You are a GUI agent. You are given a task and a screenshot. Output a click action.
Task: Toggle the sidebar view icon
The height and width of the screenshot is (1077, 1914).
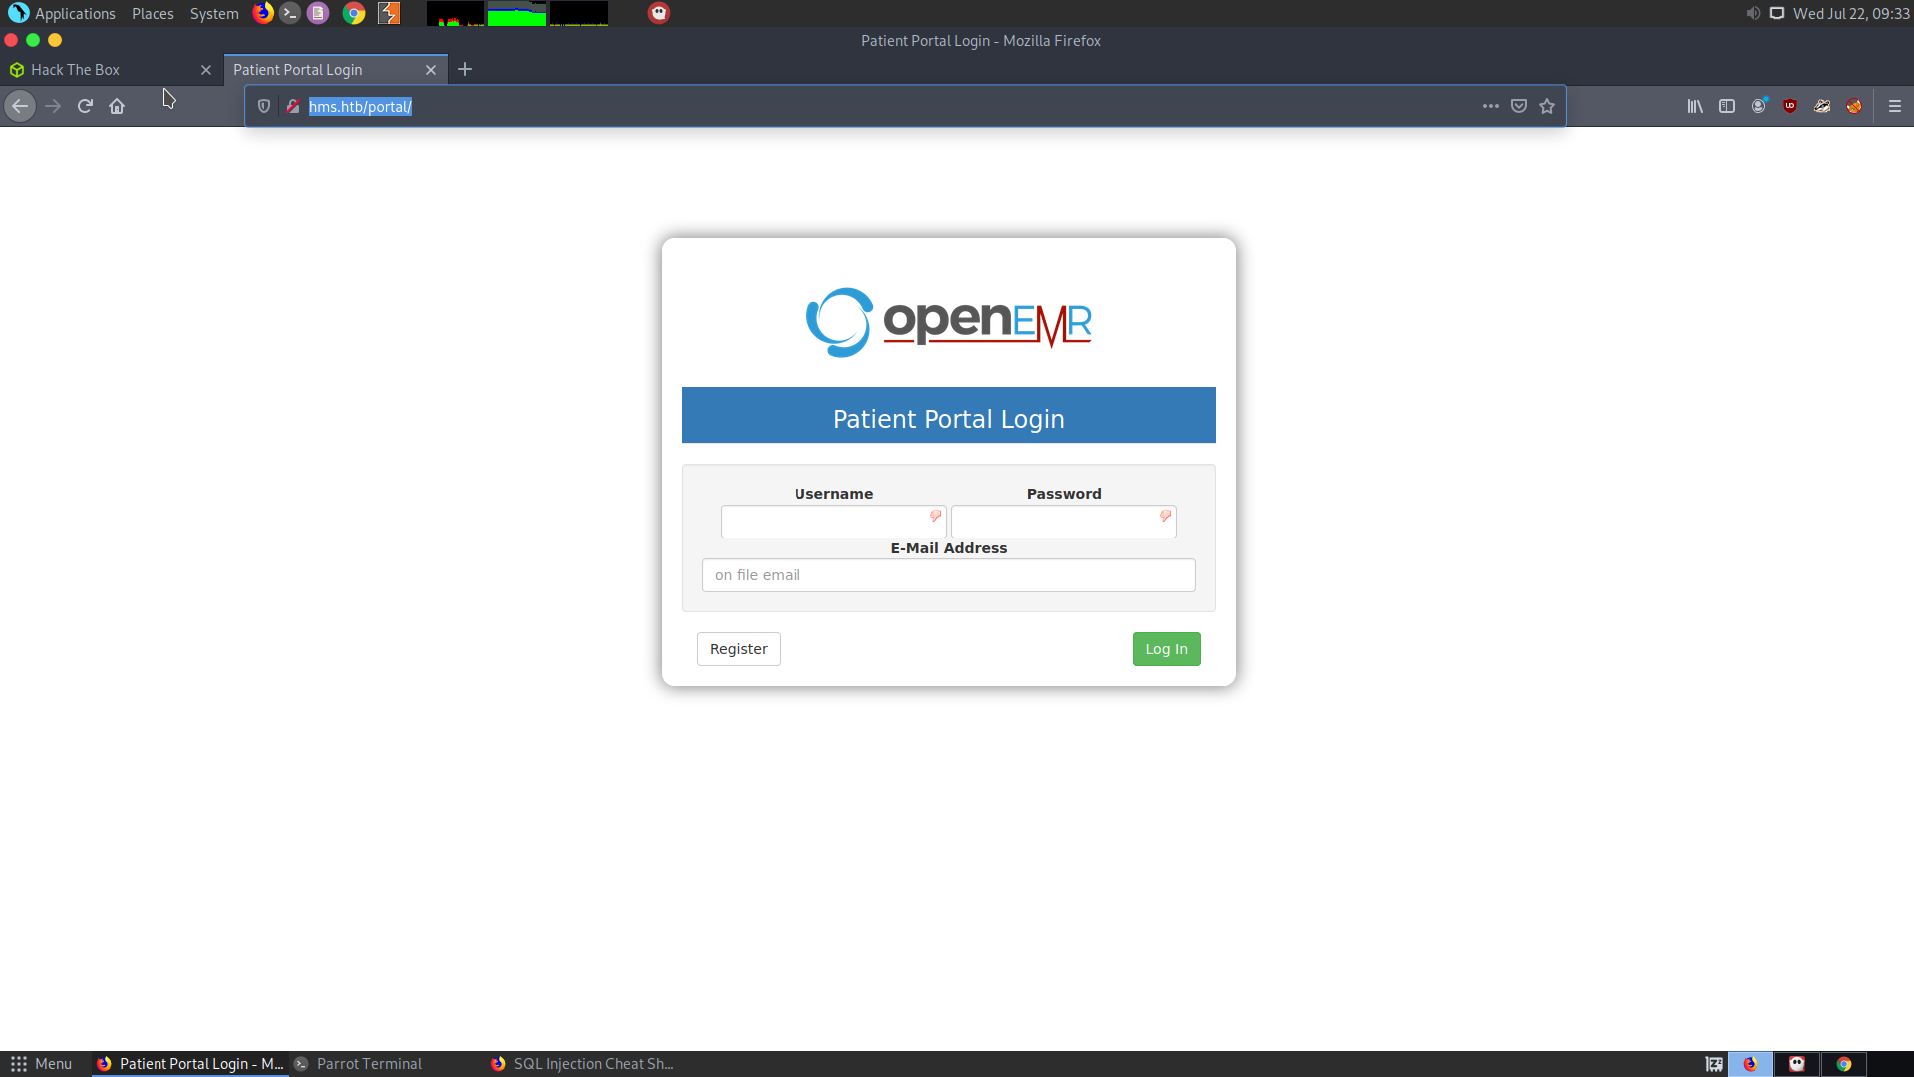pyautogui.click(x=1727, y=106)
